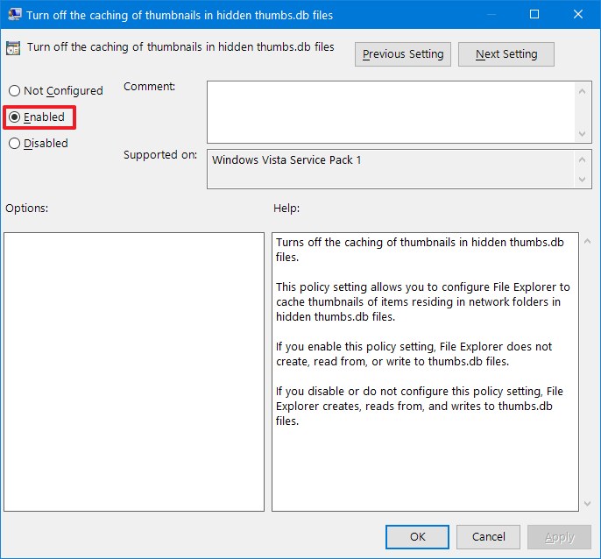Cancel the policy dialog
Viewport: 601px width, 559px height.
coord(489,537)
